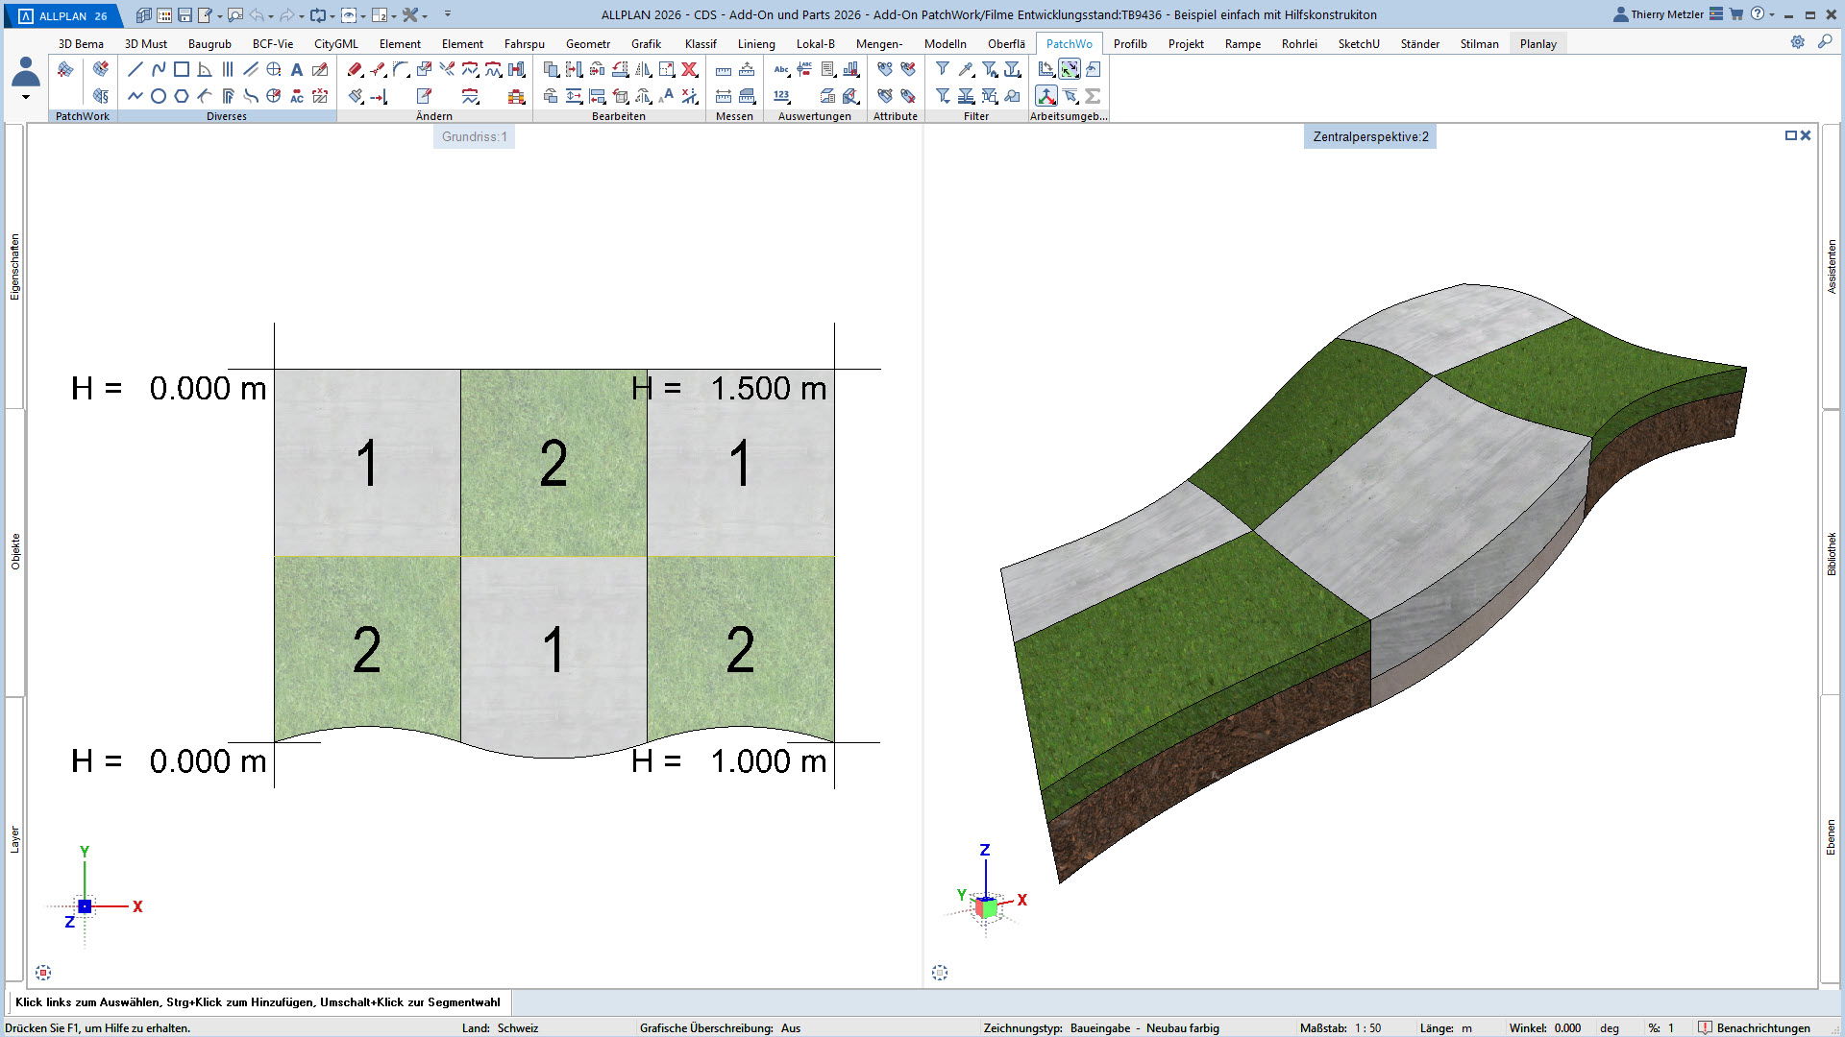The image size is (1845, 1037).
Task: Choose the Rectangle tool in Diverses
Action: 182,69
